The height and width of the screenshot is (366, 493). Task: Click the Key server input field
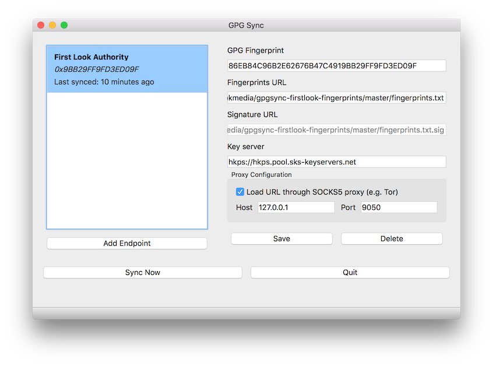(336, 162)
